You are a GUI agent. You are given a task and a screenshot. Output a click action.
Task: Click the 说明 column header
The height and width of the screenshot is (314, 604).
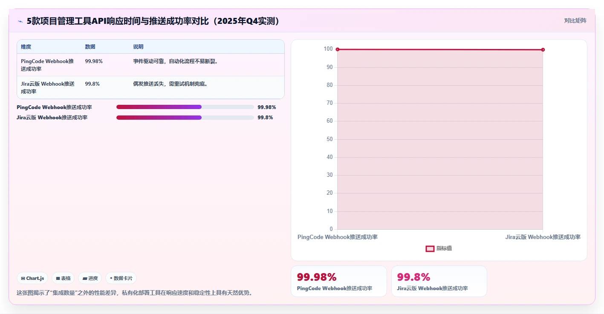(x=138, y=47)
